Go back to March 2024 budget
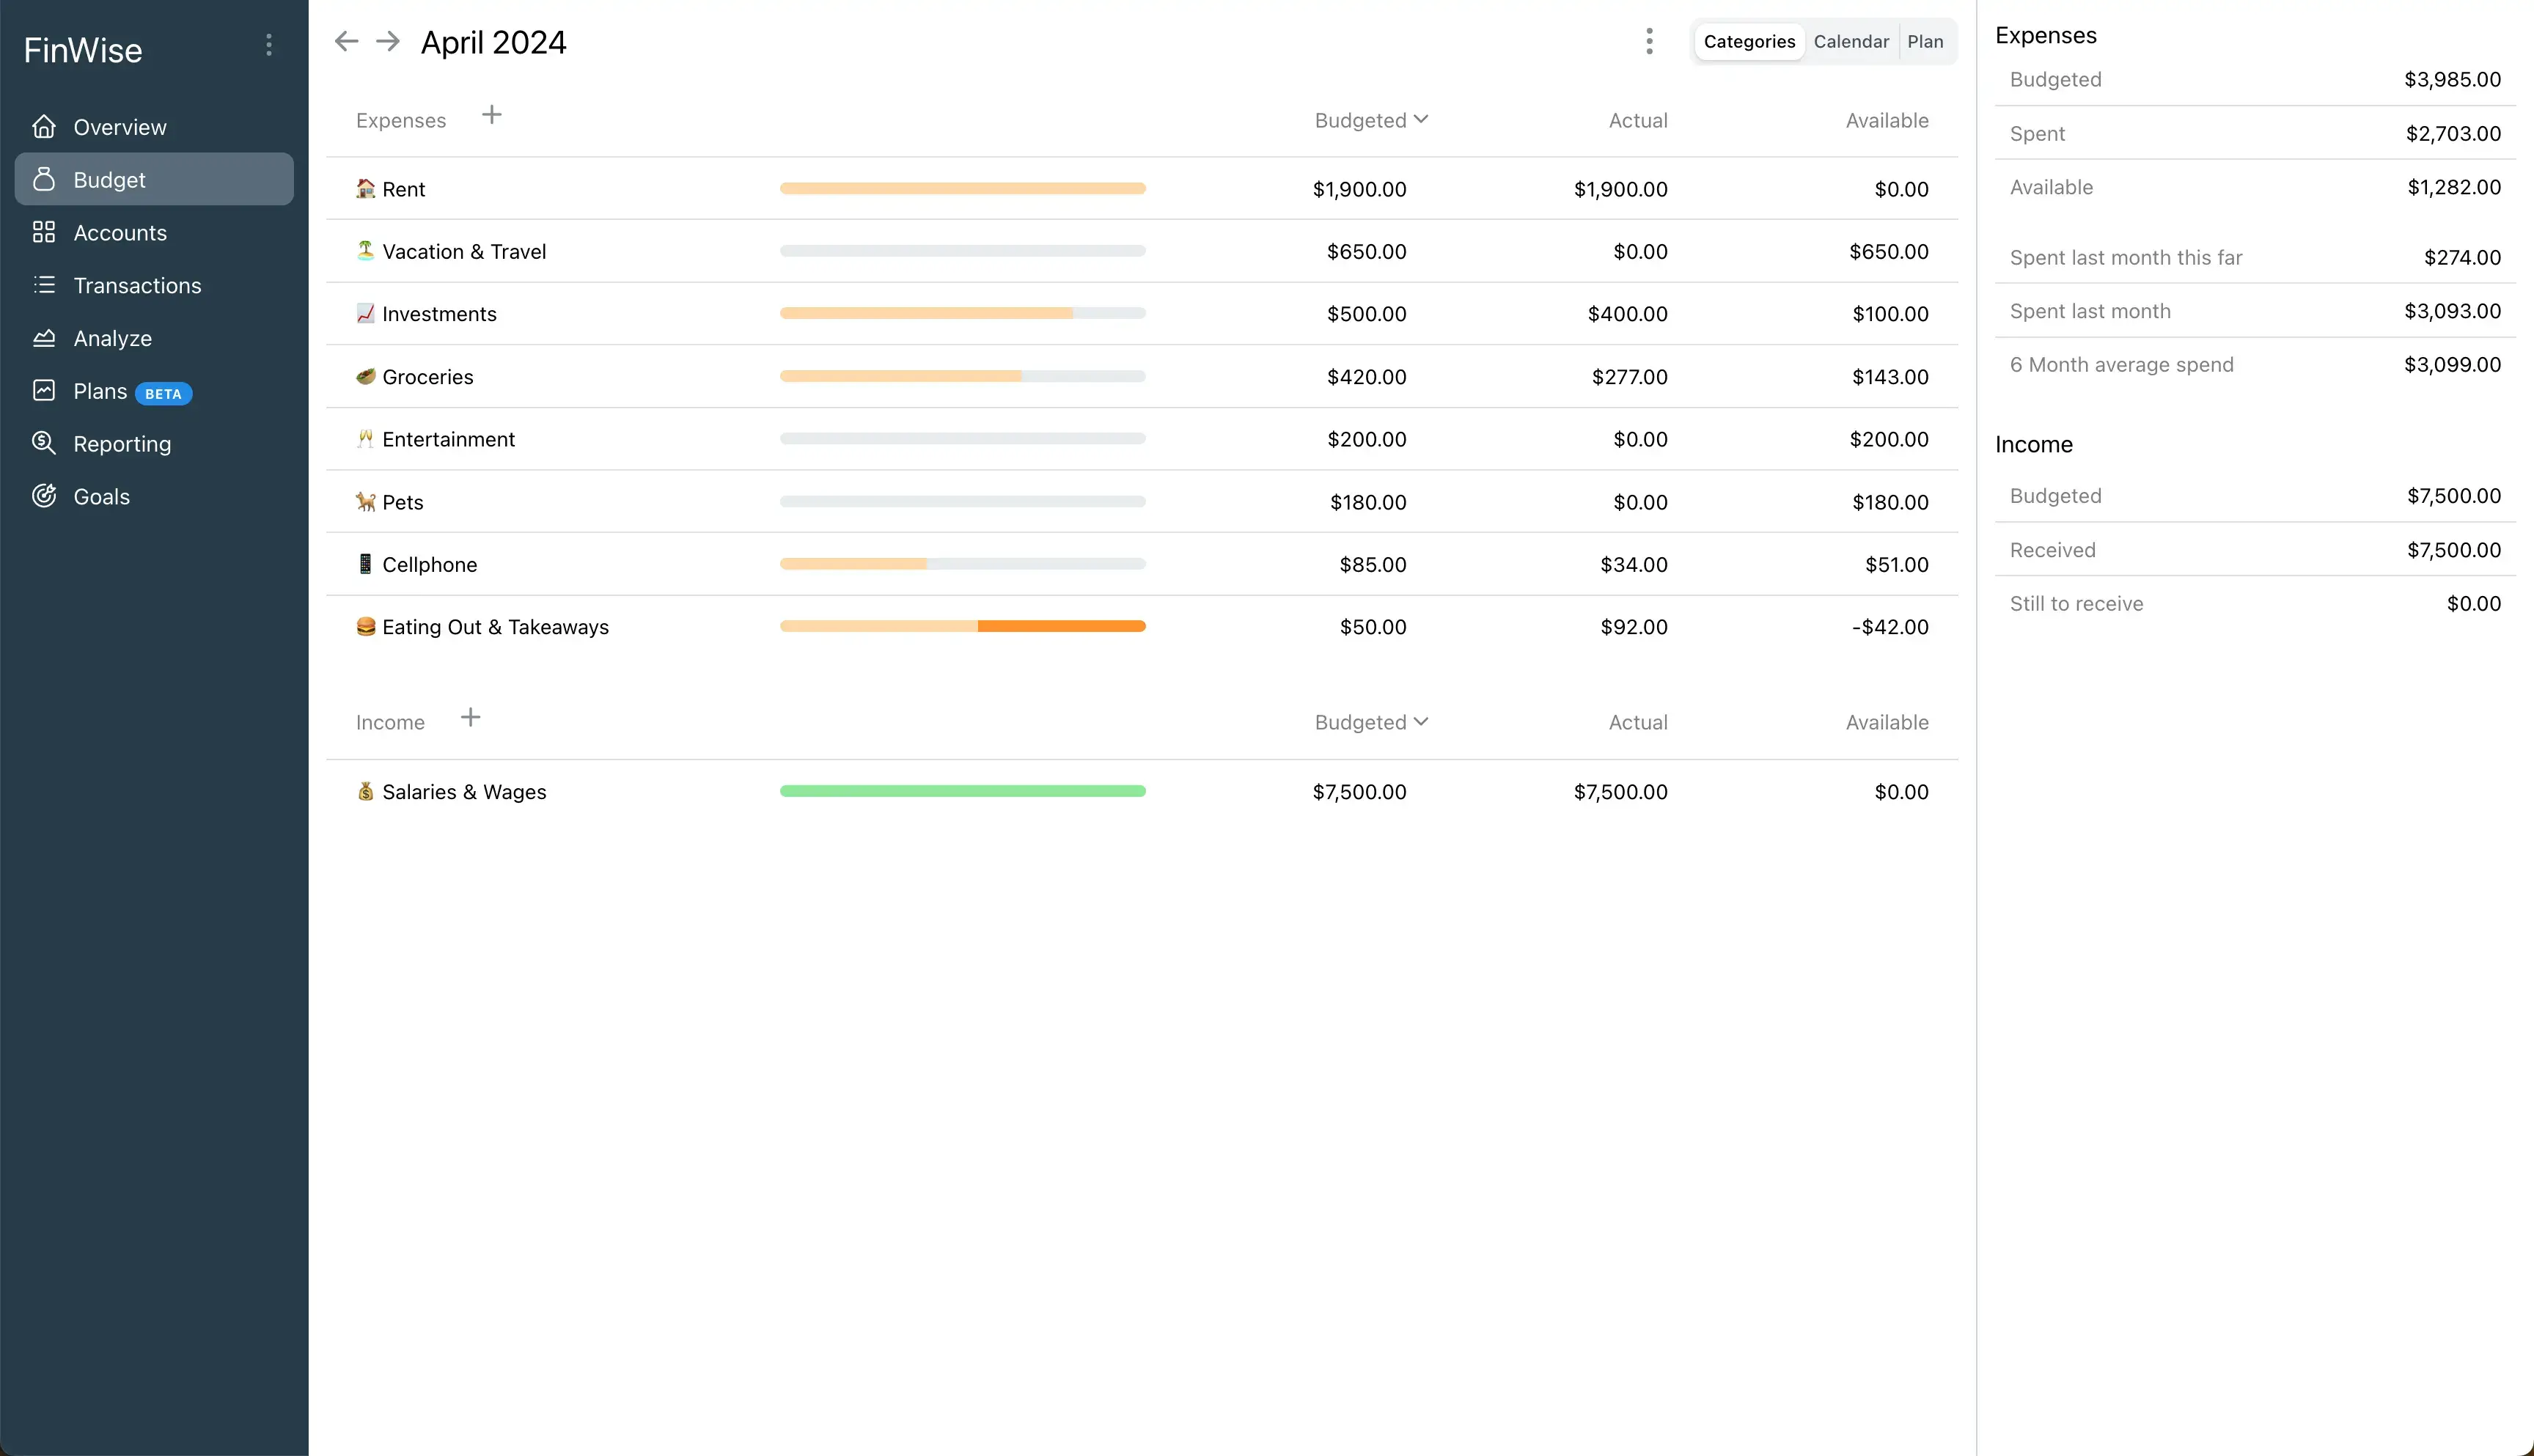The width and height of the screenshot is (2534, 1456). coord(346,41)
